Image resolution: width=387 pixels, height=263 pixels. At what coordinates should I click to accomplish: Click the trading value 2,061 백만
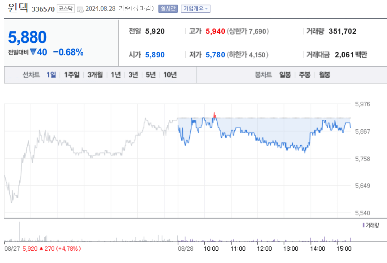tap(351, 55)
